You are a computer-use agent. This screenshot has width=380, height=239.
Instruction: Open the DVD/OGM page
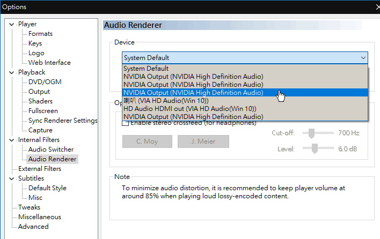(45, 82)
